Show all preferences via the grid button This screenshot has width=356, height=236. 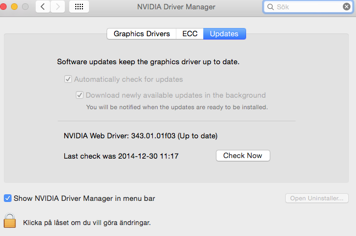point(79,7)
